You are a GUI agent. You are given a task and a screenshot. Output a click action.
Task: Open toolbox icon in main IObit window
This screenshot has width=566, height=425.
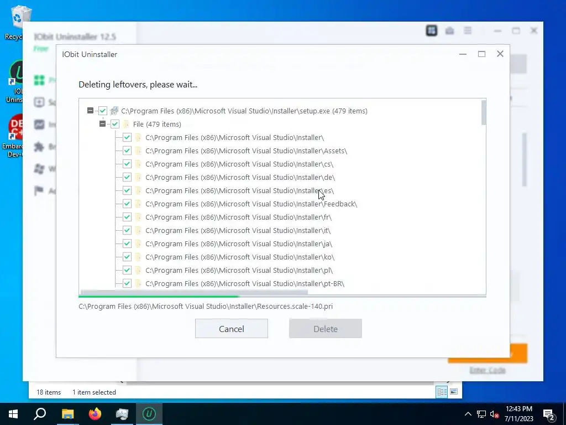coord(449,31)
